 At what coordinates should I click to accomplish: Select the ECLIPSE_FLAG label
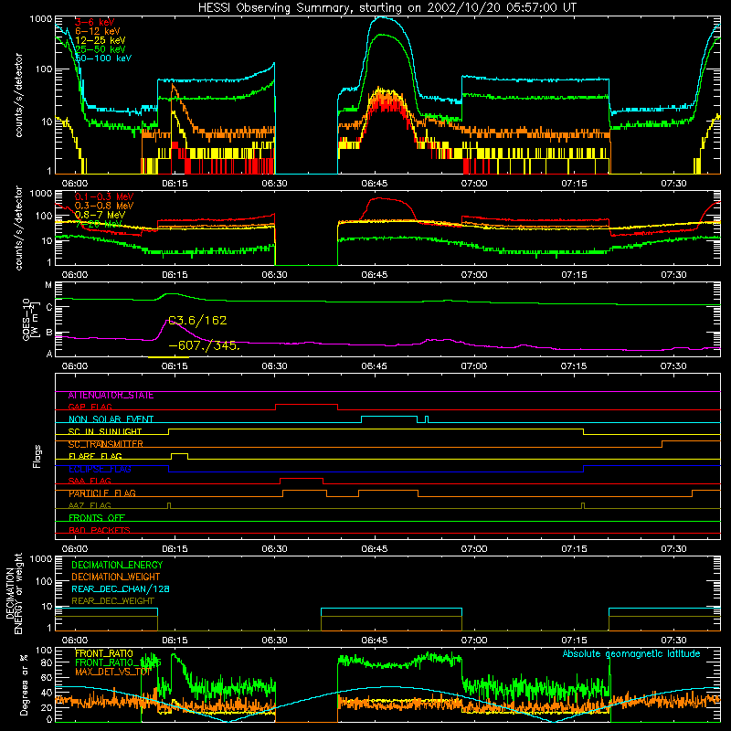[x=101, y=469]
